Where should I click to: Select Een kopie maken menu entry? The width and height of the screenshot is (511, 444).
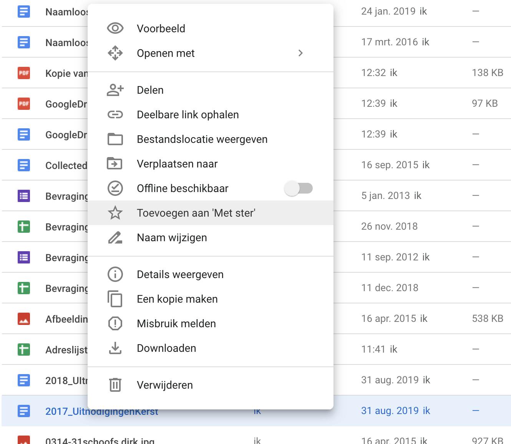[x=177, y=299]
